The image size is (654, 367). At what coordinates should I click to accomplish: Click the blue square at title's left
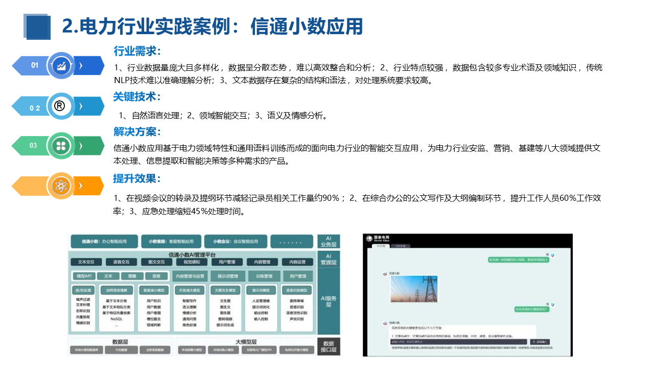tap(37, 27)
